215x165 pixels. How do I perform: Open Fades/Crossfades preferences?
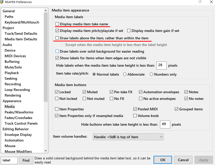(x=18, y=117)
